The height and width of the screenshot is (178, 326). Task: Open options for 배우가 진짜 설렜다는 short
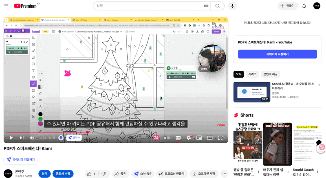(x=288, y=171)
